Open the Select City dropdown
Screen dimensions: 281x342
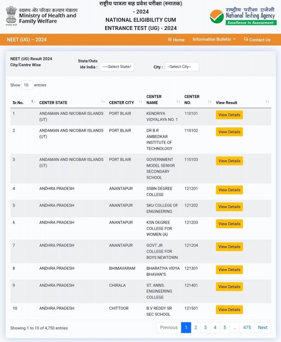point(182,67)
